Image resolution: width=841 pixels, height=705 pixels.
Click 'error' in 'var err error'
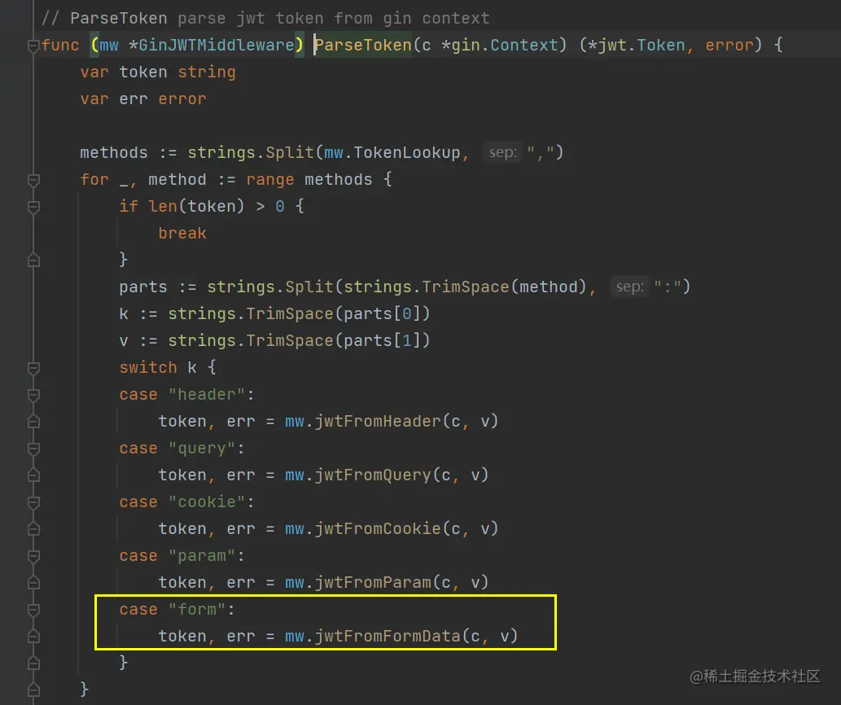click(182, 99)
